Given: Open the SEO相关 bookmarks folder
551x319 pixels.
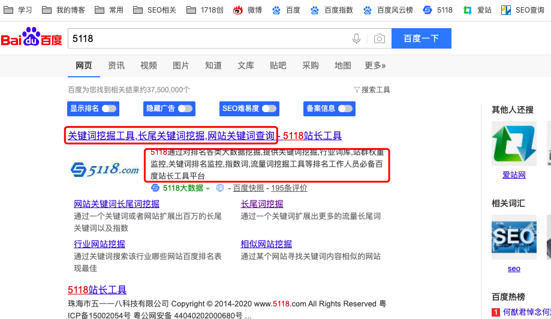Looking at the screenshot, I should click(x=155, y=10).
